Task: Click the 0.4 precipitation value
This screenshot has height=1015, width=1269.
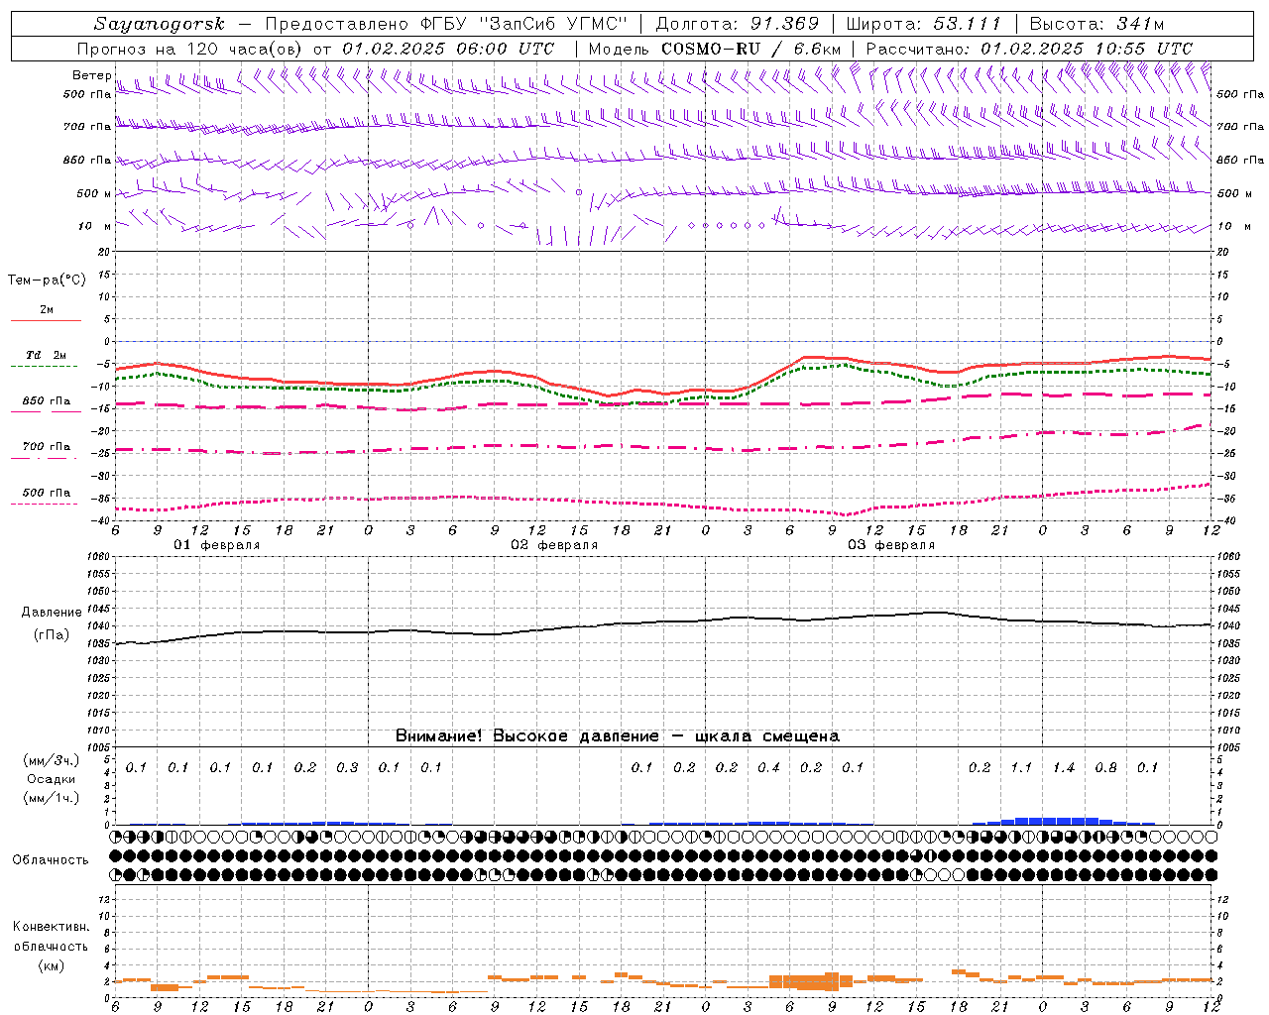Action: (x=768, y=768)
